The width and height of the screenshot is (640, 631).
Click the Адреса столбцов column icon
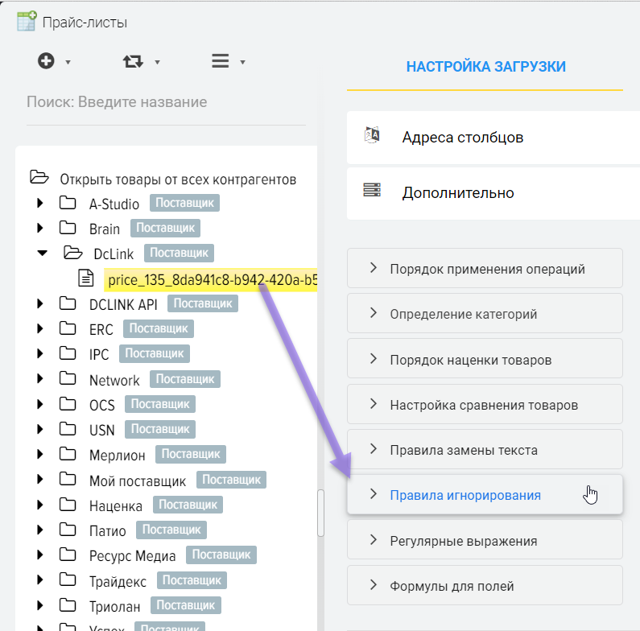372,137
